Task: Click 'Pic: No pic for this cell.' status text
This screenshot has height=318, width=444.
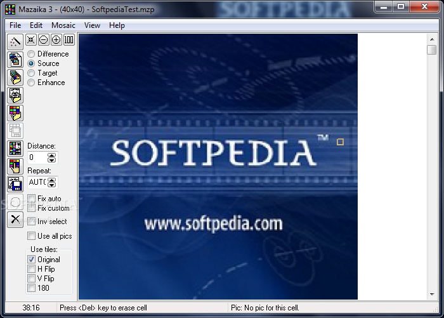Action: click(x=265, y=308)
